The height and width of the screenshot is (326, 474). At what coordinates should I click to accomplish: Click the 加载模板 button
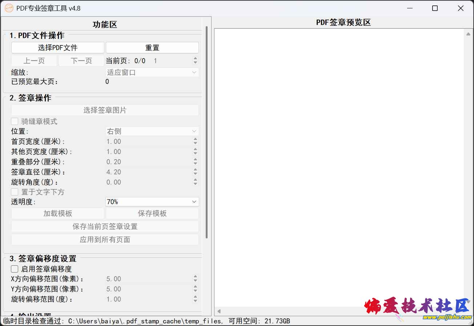[58, 213]
